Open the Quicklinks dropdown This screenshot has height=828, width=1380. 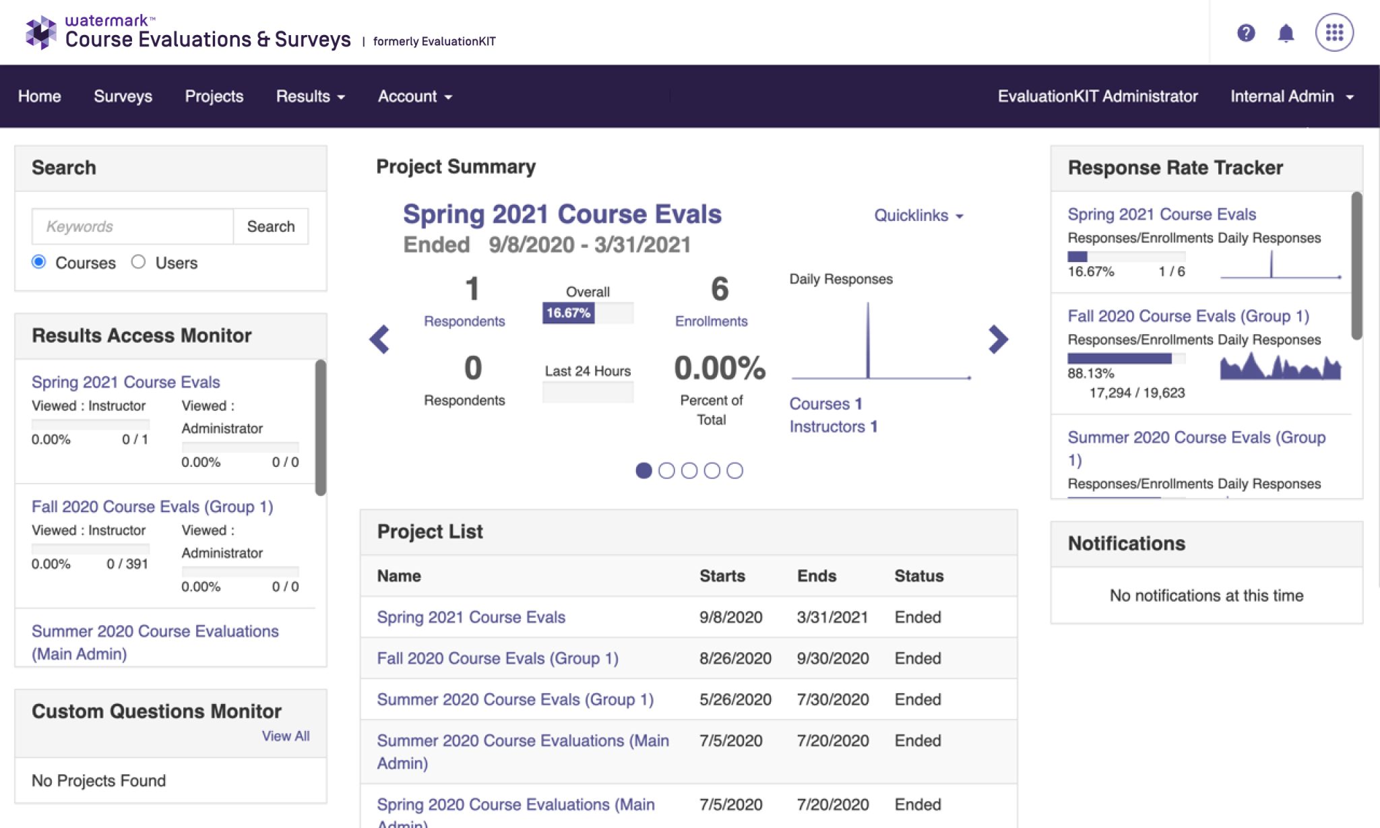[x=917, y=216]
